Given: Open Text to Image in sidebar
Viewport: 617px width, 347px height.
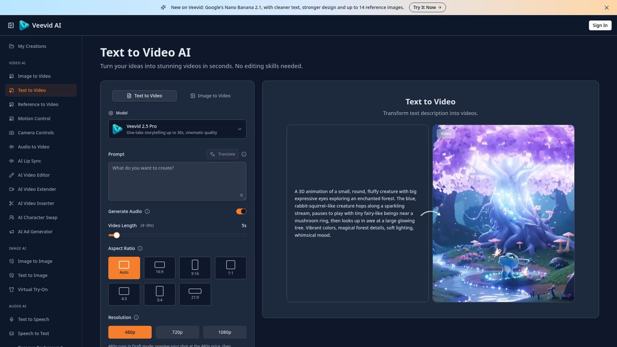Looking at the screenshot, I should coord(41,276).
